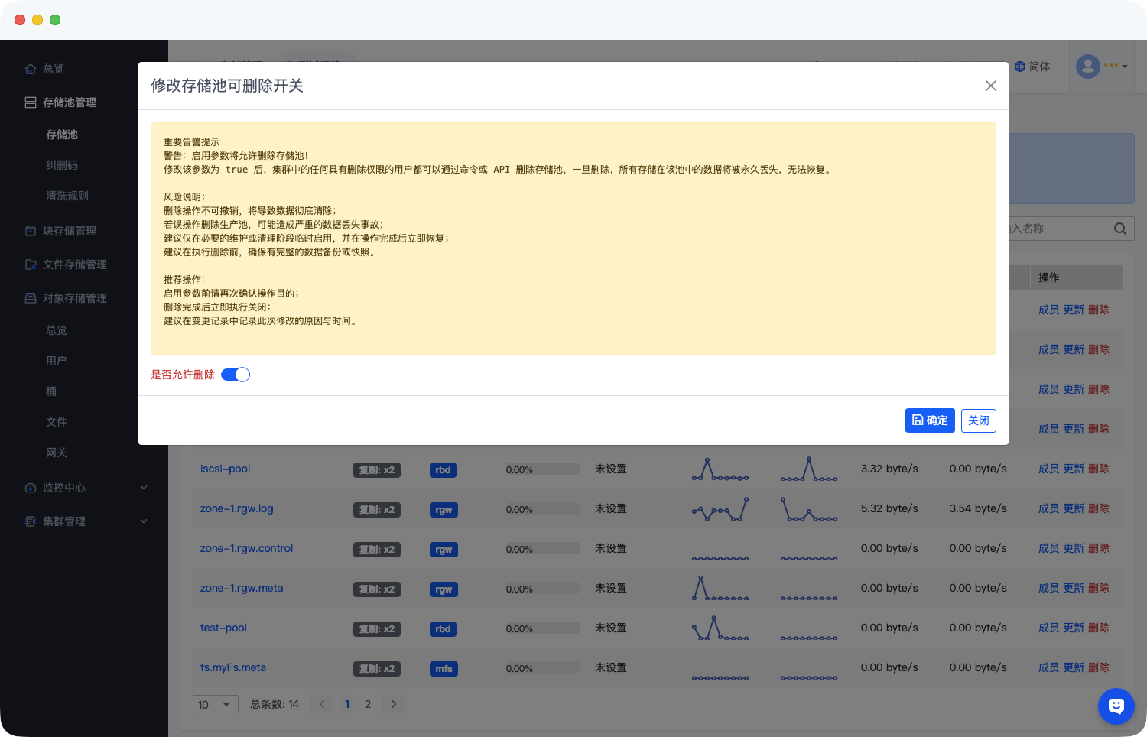Close dialog with the X icon

(x=990, y=86)
